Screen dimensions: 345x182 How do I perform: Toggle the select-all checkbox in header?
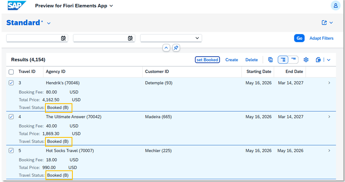[x=11, y=72]
